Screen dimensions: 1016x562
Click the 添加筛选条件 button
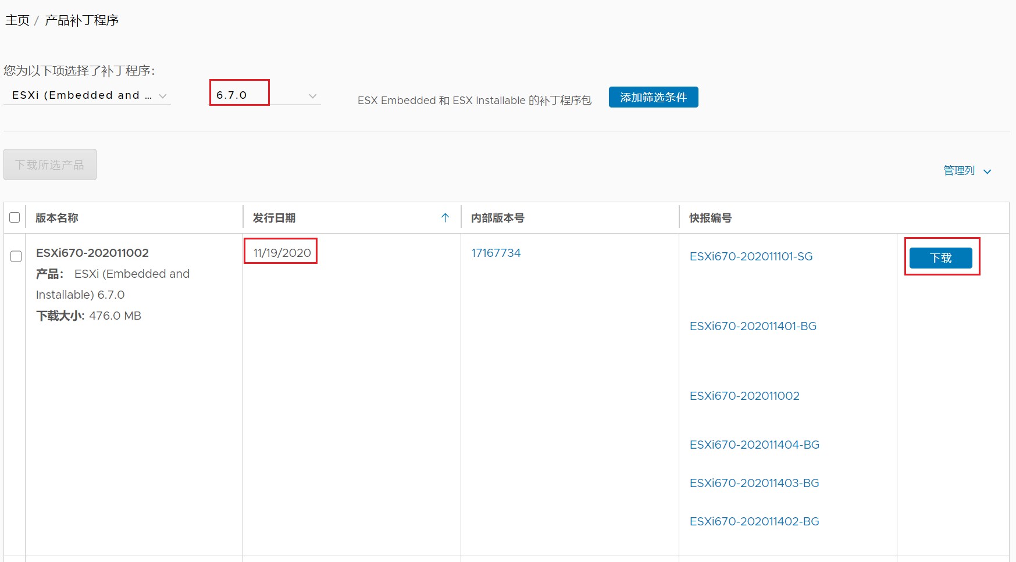[x=653, y=97]
